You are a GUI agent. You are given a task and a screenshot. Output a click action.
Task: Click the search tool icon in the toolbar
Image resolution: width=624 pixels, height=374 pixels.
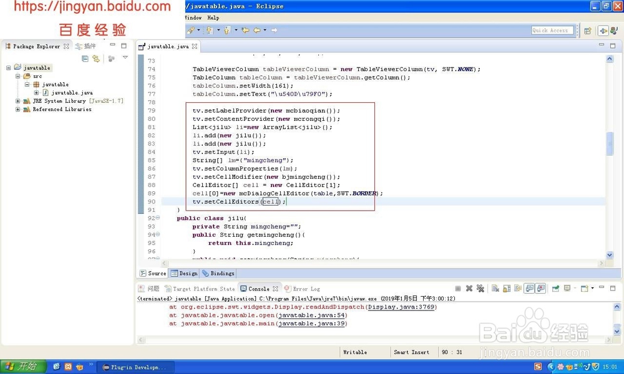(x=190, y=30)
